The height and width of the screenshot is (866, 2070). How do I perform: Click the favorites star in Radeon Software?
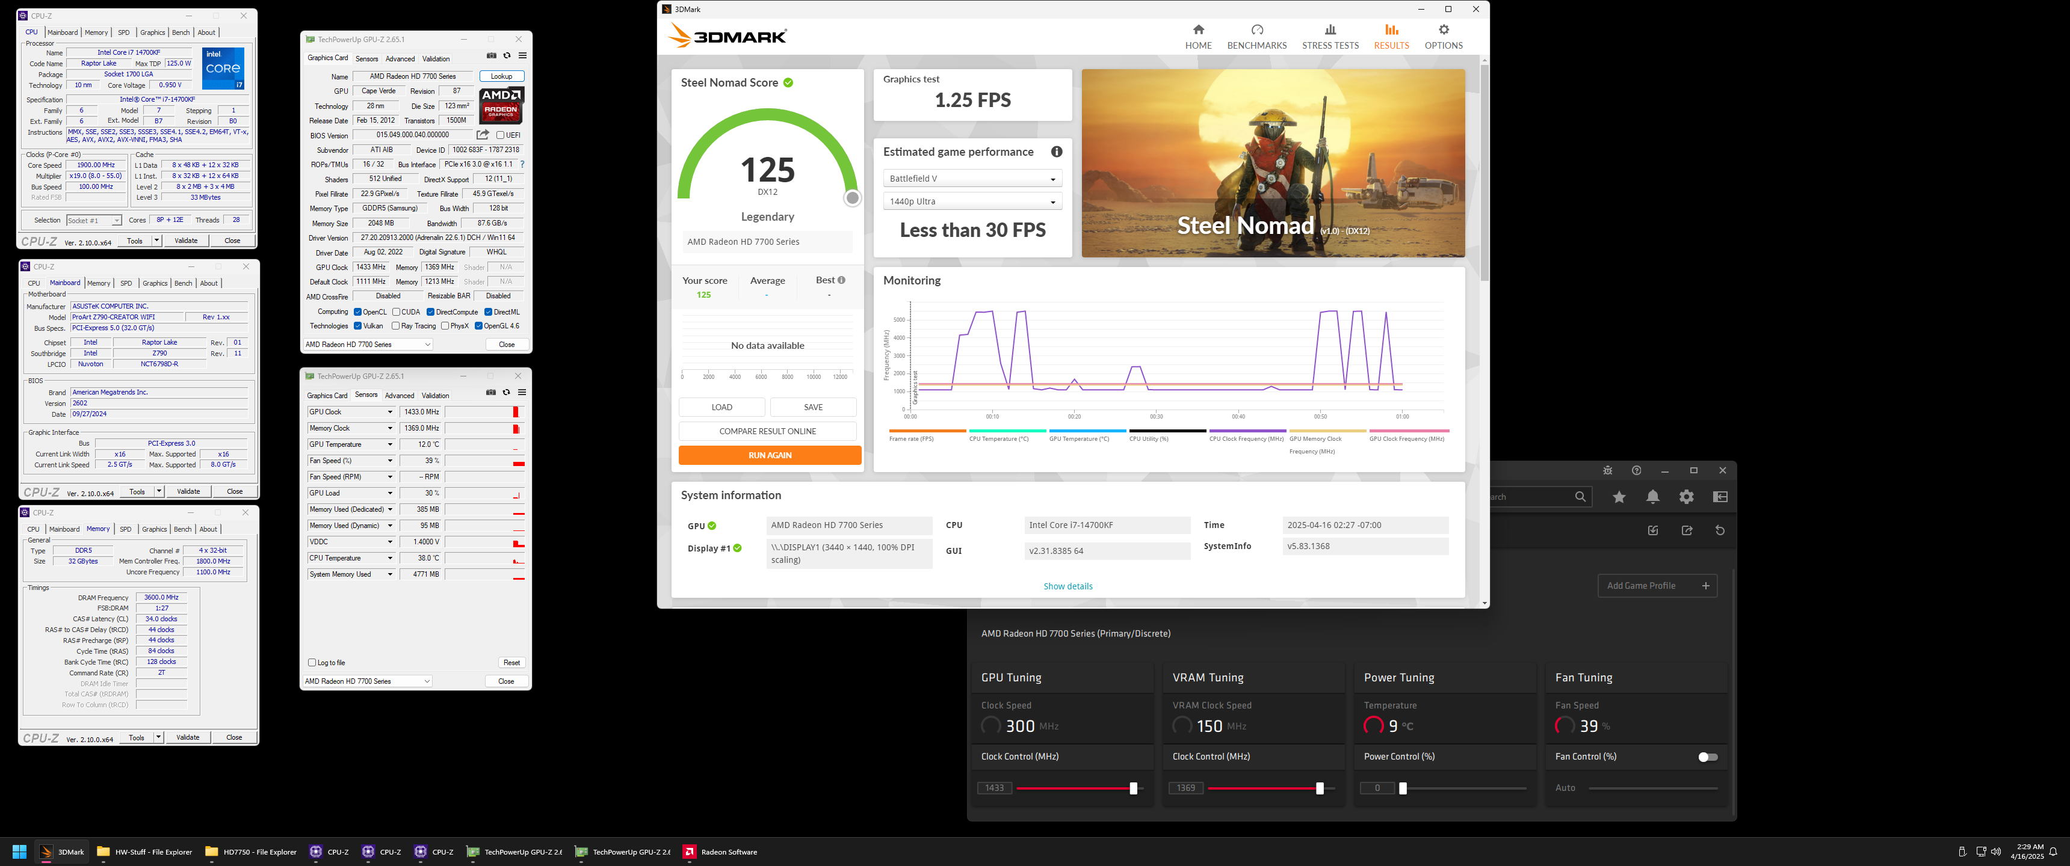(x=1619, y=497)
